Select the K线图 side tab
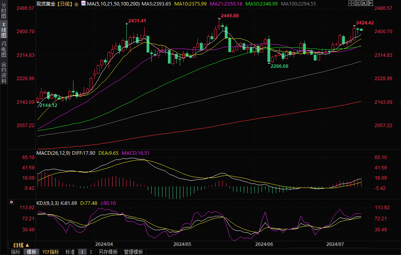401x255 pixels. click(4, 30)
